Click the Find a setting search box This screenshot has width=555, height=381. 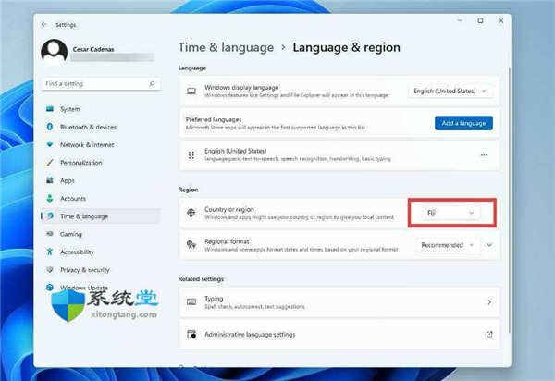(101, 84)
